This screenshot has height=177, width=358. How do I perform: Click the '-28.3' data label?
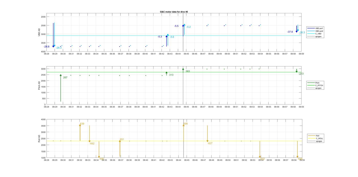tap(59, 48)
